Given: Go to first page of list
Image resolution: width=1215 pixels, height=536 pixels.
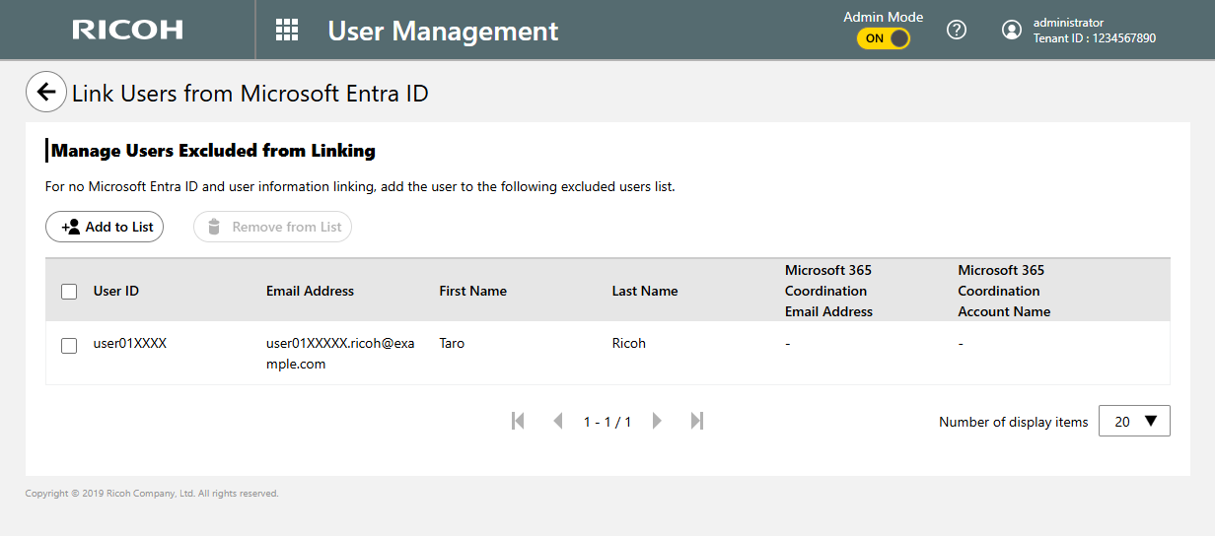Looking at the screenshot, I should click(518, 421).
